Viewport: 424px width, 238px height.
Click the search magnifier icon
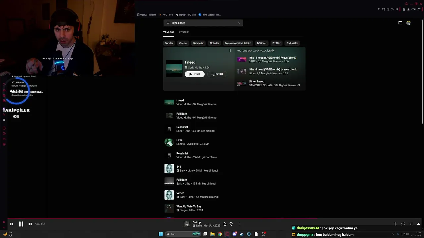click(x=168, y=23)
